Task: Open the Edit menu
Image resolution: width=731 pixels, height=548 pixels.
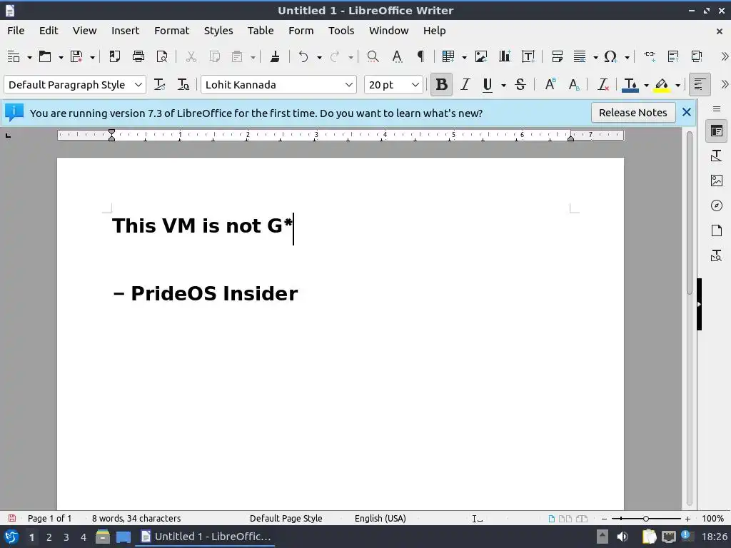Action: point(49,31)
